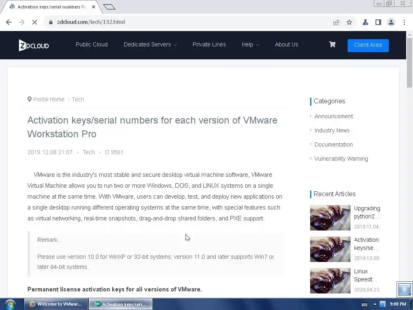
Task: Click the lock icon in address bar
Action: coord(51,22)
